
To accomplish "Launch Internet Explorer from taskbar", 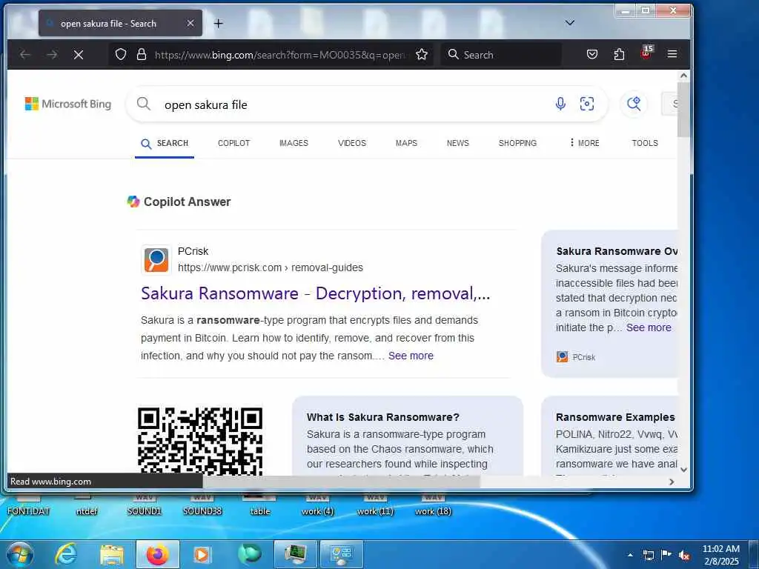I will tap(65, 554).
